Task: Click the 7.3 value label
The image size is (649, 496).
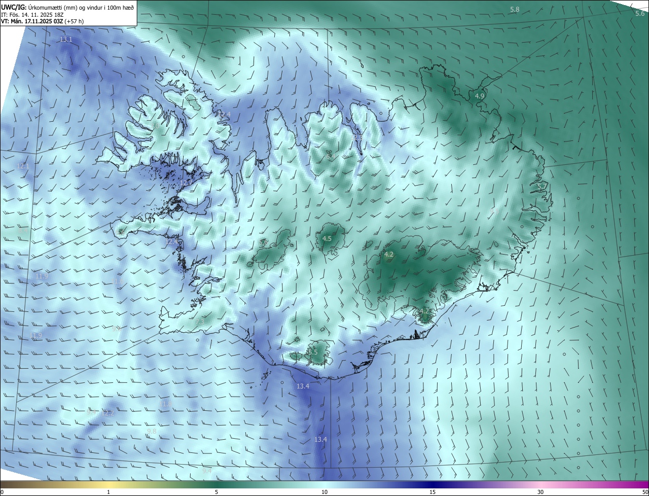Action: [x=200, y=322]
